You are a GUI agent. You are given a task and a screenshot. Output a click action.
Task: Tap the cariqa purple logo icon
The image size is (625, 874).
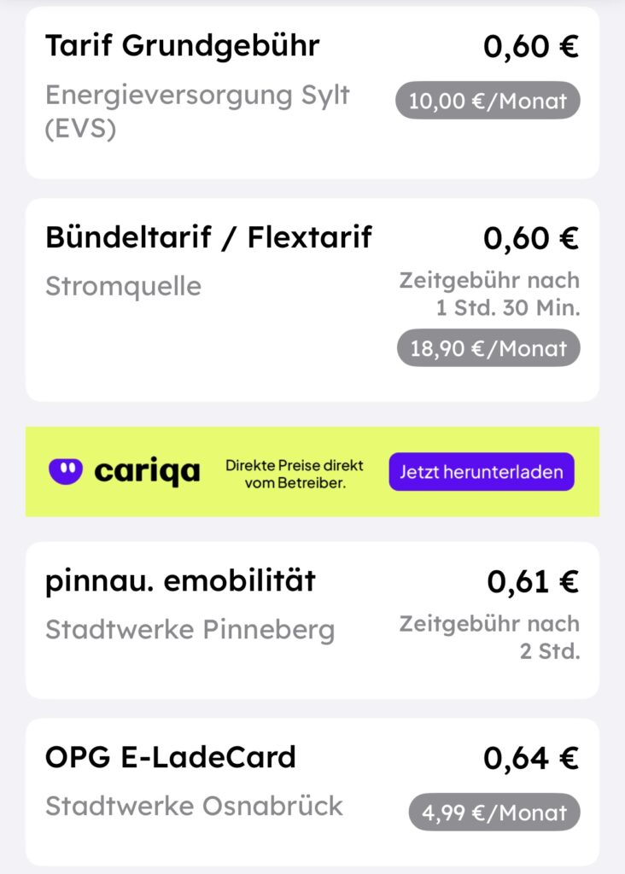65,471
